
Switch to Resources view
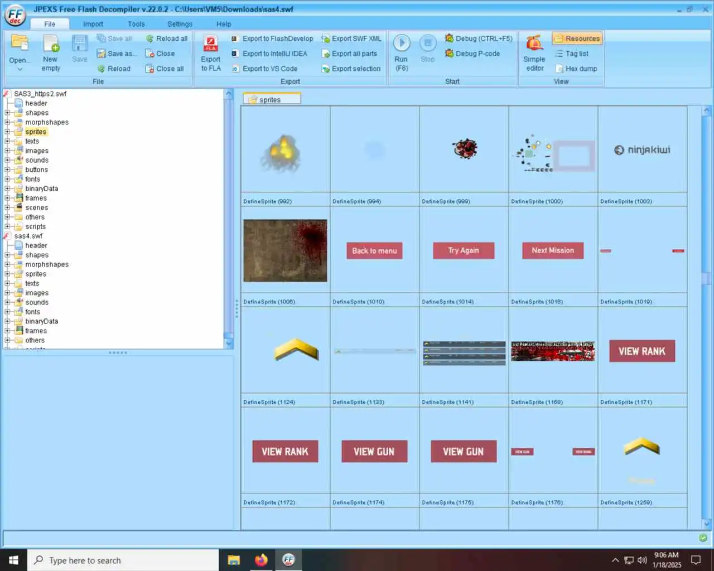click(577, 38)
